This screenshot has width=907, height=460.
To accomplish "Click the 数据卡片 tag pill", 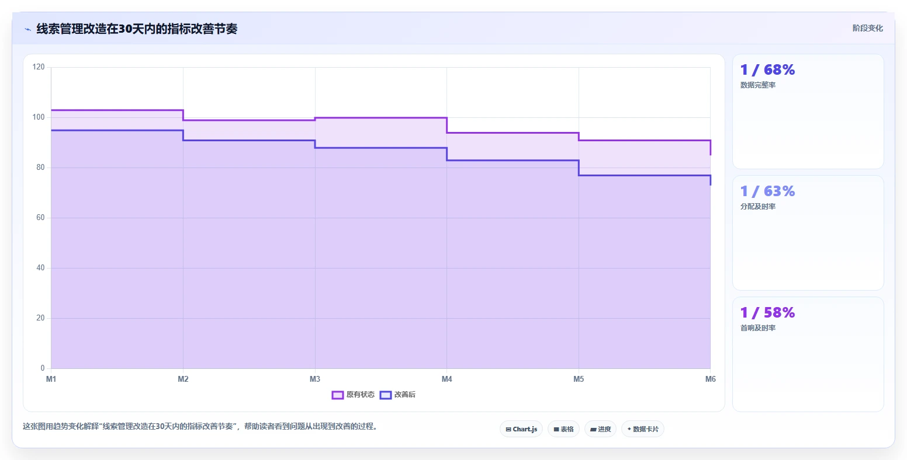I will [x=643, y=429].
